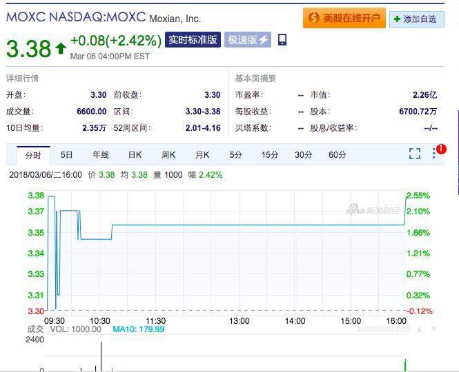The image size is (459, 372).
Task: Click the MA10: 179.99 indicator label
Action: 139,329
